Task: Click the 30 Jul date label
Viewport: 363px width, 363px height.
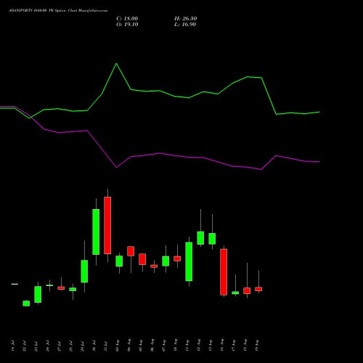Action: pos(94,346)
